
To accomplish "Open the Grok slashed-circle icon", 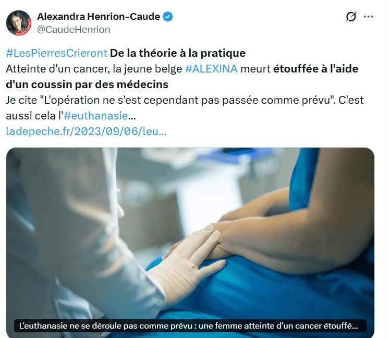I will click(351, 17).
